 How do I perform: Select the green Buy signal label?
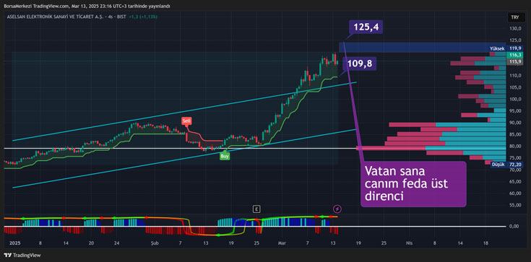224,156
